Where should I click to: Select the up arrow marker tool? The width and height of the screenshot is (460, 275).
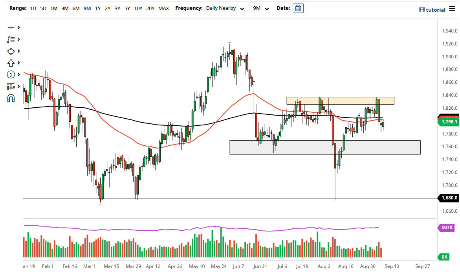coord(11,63)
